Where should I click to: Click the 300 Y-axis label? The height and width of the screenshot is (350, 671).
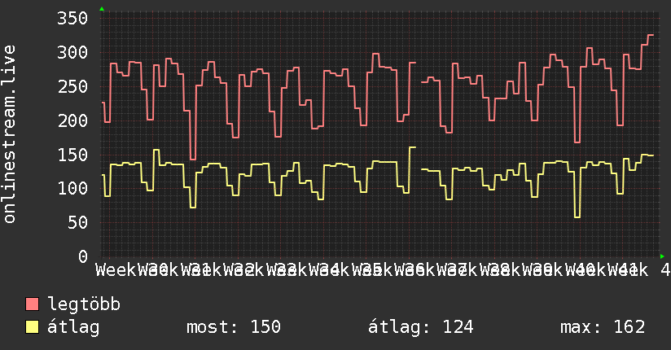coord(72,53)
